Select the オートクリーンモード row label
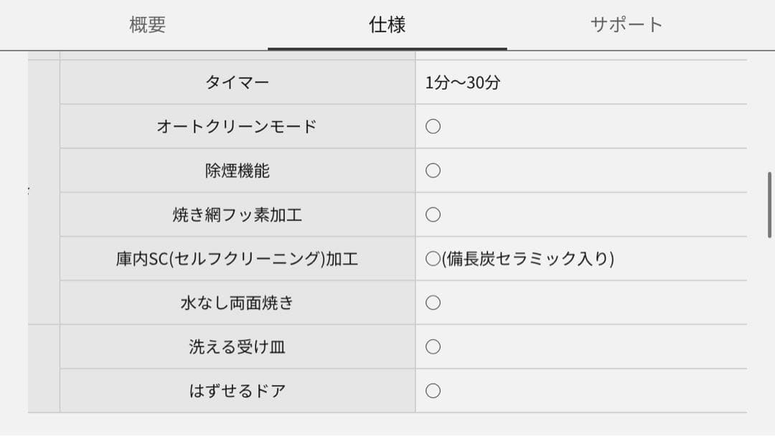775x436 pixels. coord(237,126)
